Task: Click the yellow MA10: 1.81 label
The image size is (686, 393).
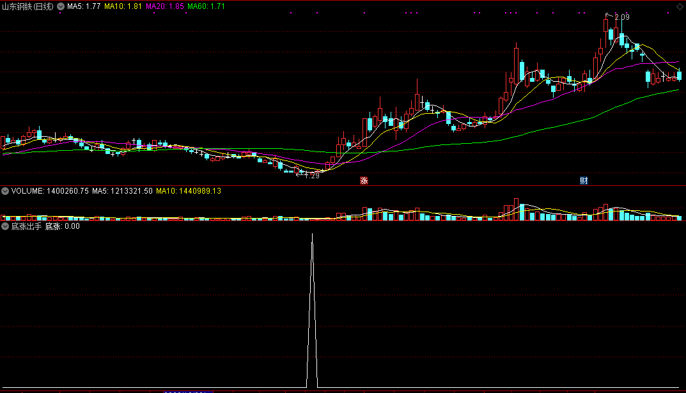Action: coord(123,6)
